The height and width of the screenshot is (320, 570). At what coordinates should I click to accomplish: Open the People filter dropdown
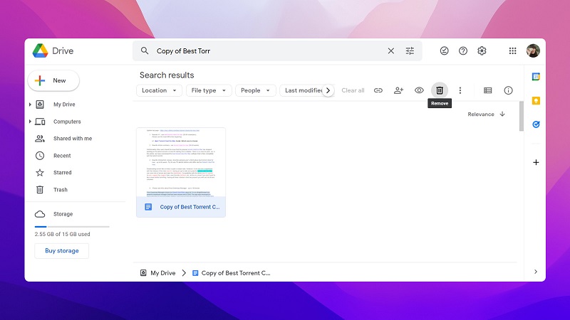pyautogui.click(x=255, y=90)
